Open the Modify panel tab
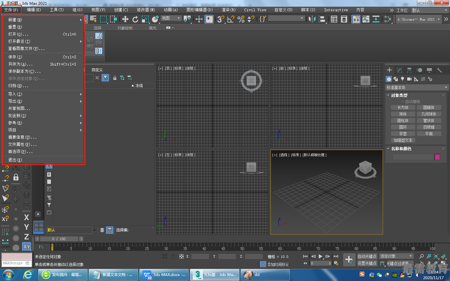The image size is (450, 281). pos(399,70)
